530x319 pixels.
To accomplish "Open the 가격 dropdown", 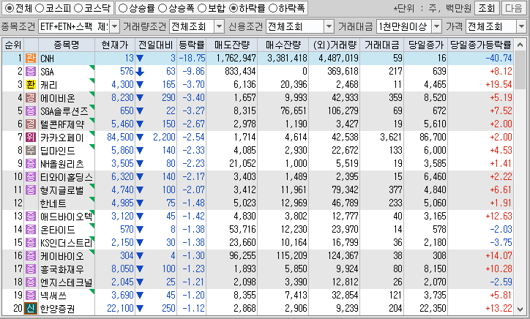I will point(521,26).
